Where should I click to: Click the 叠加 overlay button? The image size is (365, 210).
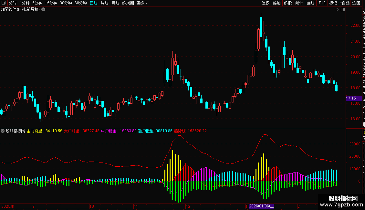277,3
